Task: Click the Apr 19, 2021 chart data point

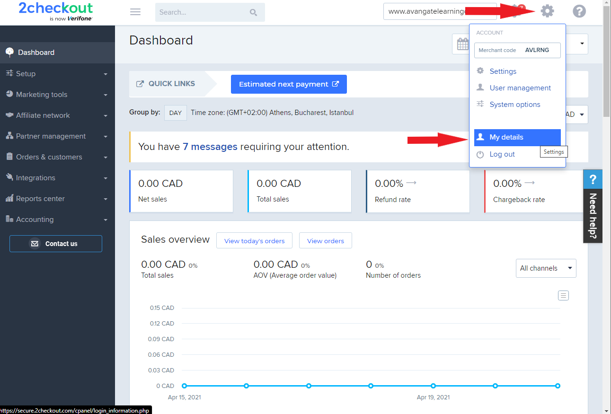Action: [x=433, y=386]
